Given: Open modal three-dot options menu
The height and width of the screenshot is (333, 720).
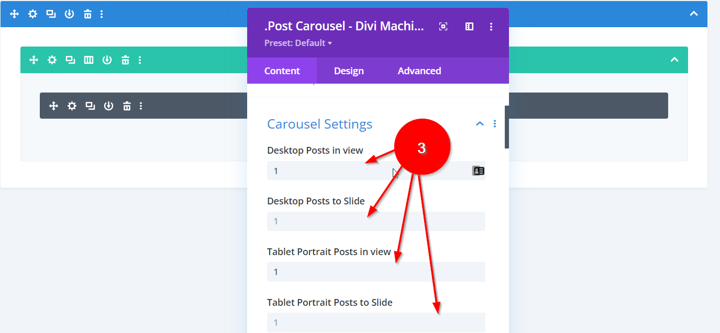Looking at the screenshot, I should pos(491,27).
